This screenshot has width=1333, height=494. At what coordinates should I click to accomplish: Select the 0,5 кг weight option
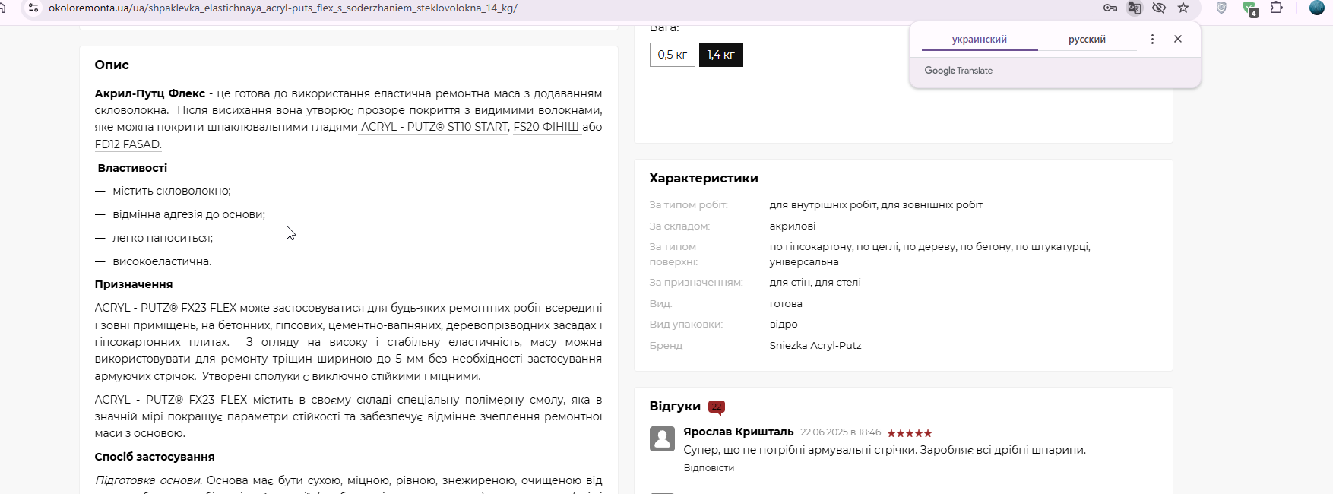pos(673,55)
